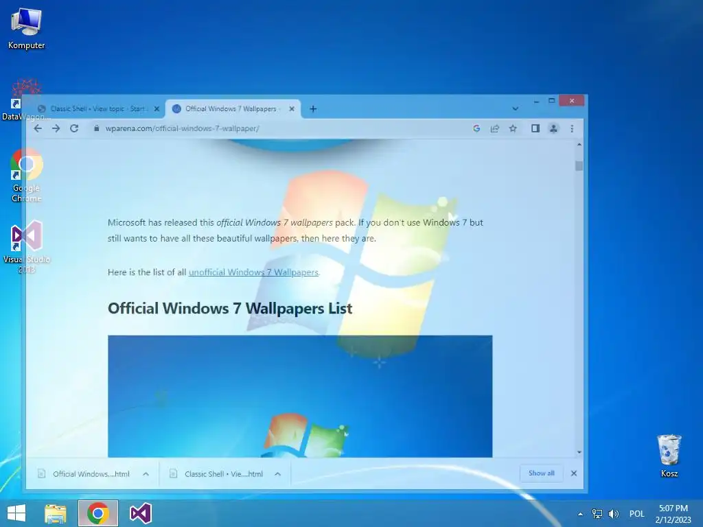Open Visual Studio from taskbar
Viewport: 703px width, 527px height.
140,513
